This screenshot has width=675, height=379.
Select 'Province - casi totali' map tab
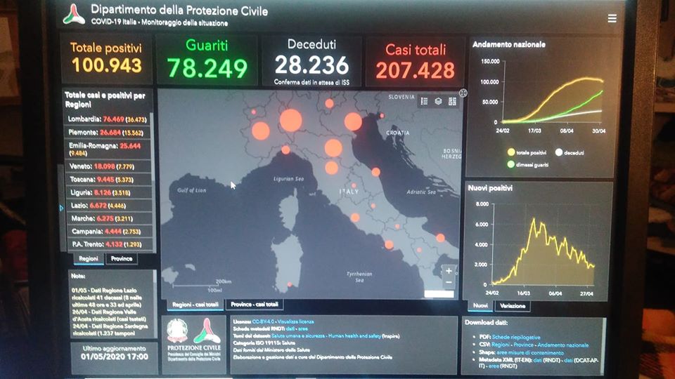[255, 304]
